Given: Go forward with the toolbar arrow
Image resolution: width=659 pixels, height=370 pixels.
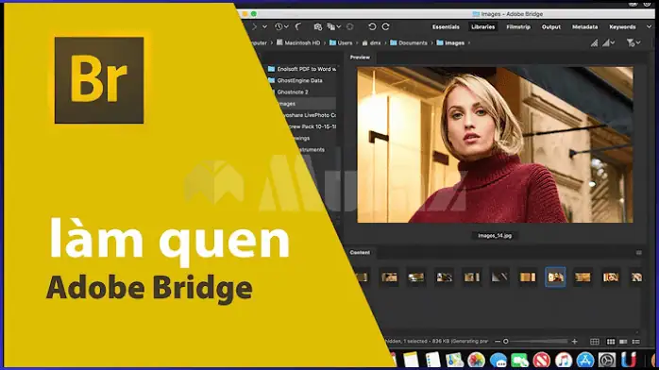Looking at the screenshot, I should point(254,26).
